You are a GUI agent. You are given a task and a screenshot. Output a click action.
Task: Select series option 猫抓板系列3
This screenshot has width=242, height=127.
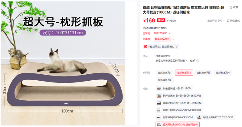[x=203, y=73]
